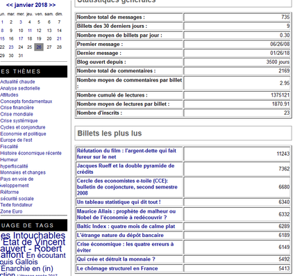295x276 pixels.
Task: Open the Concepts fondamentaux theme
Action: [x=26, y=102]
